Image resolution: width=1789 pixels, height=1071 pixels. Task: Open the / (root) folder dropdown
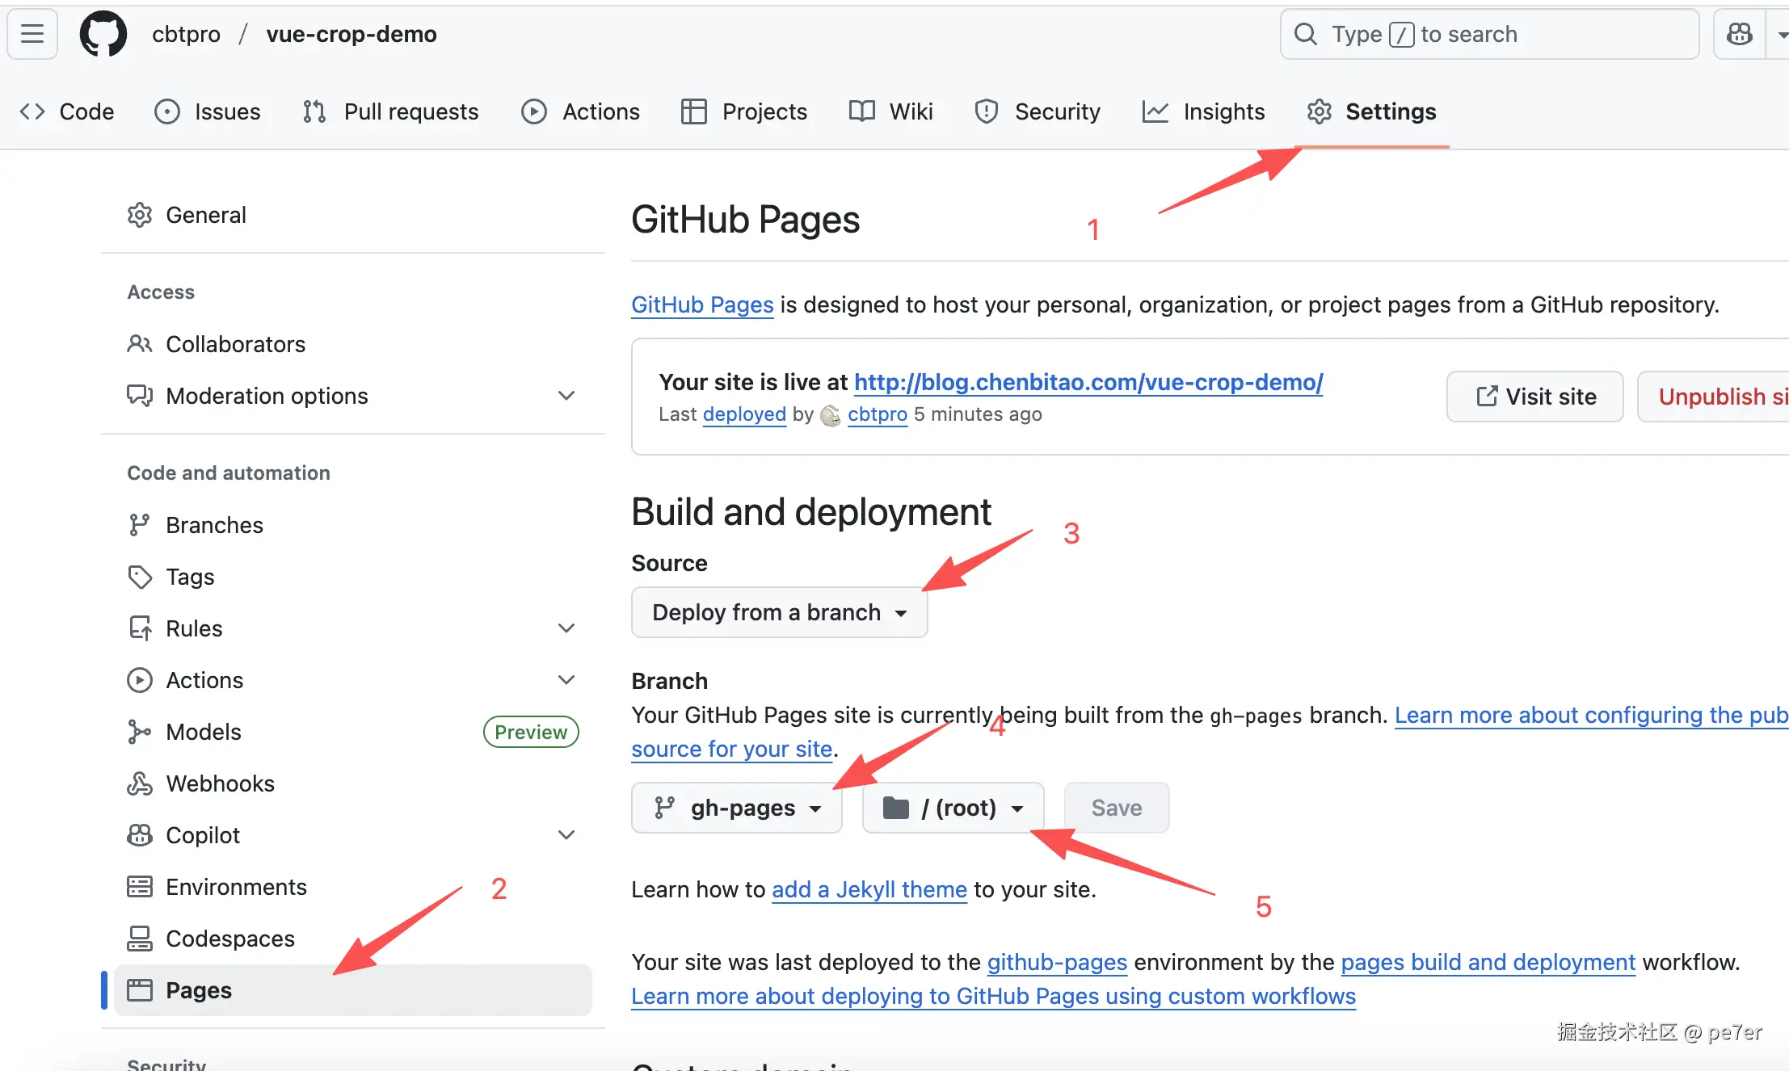953,808
